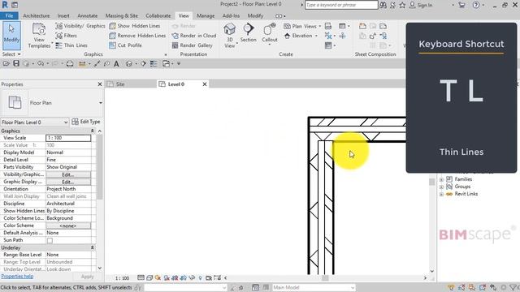Collapse the Underlay properties section
Viewport: 520px width, 292px height.
92,247
